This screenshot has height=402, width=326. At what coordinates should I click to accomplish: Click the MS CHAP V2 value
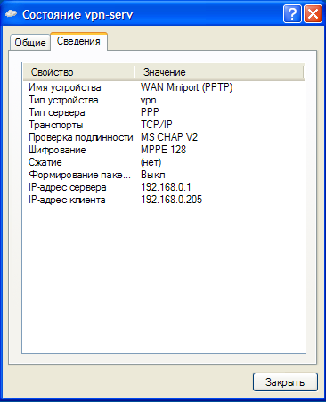169,137
